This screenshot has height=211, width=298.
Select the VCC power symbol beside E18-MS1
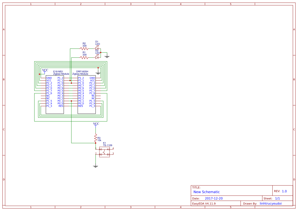45,70
